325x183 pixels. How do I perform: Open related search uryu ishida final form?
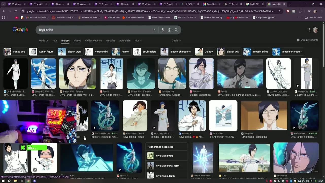(x=167, y=166)
